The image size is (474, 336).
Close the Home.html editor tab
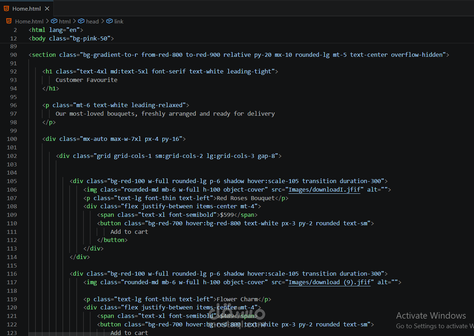click(x=47, y=9)
